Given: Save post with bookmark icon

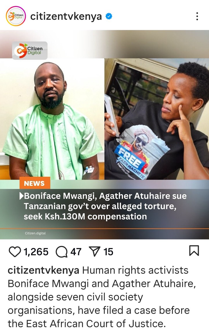Looking at the screenshot, I should click(194, 251).
